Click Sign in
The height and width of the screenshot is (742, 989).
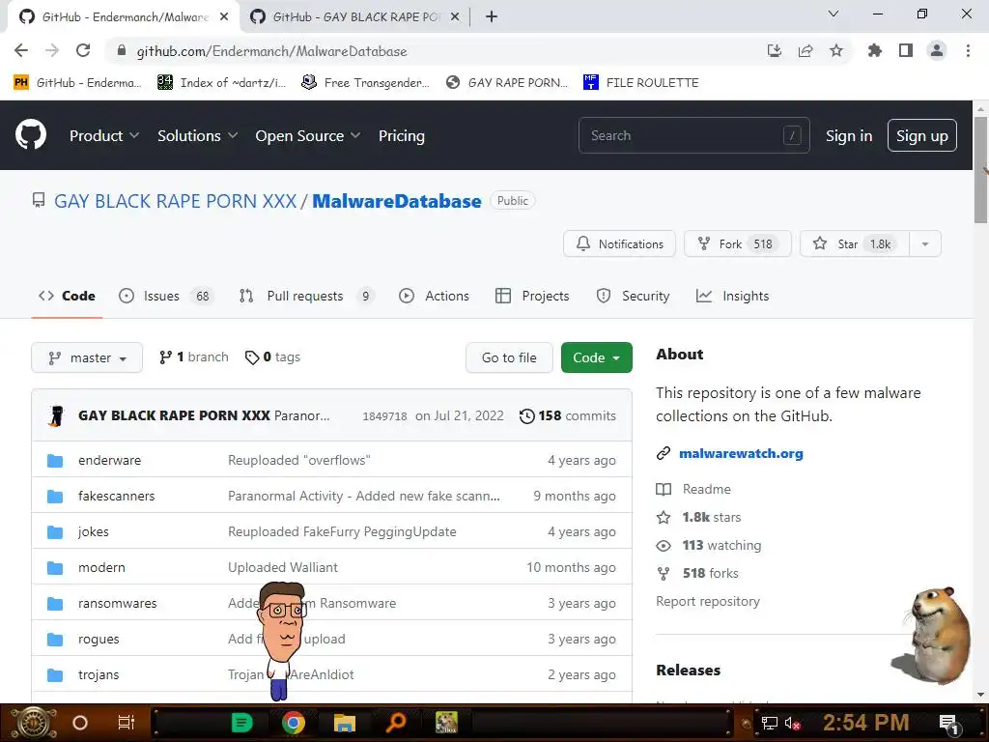point(849,135)
